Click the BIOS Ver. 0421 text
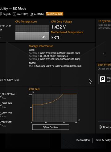The image size is (111, 152). click(x=6, y=26)
